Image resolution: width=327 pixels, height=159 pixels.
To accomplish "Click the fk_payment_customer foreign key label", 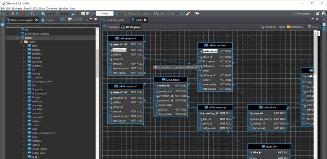I will 177,68.
